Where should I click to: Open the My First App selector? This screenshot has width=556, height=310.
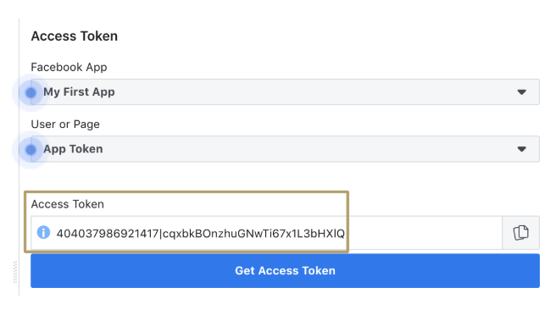tap(285, 91)
